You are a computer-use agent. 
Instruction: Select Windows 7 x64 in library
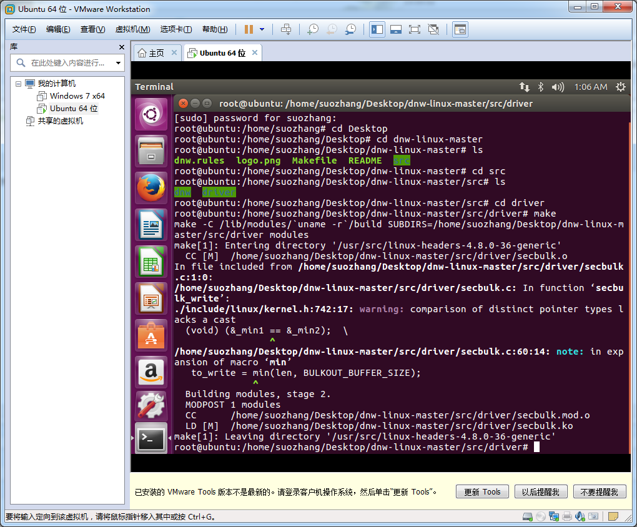pyautogui.click(x=77, y=96)
